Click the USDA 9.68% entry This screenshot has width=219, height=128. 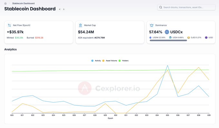pyautogui.click(x=176, y=37)
